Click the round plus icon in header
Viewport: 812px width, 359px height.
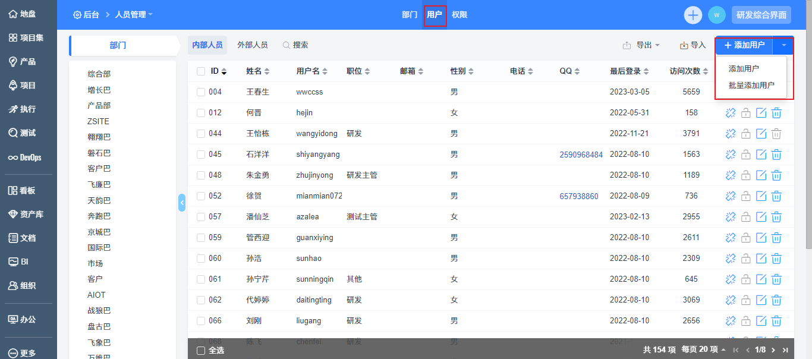coord(693,15)
